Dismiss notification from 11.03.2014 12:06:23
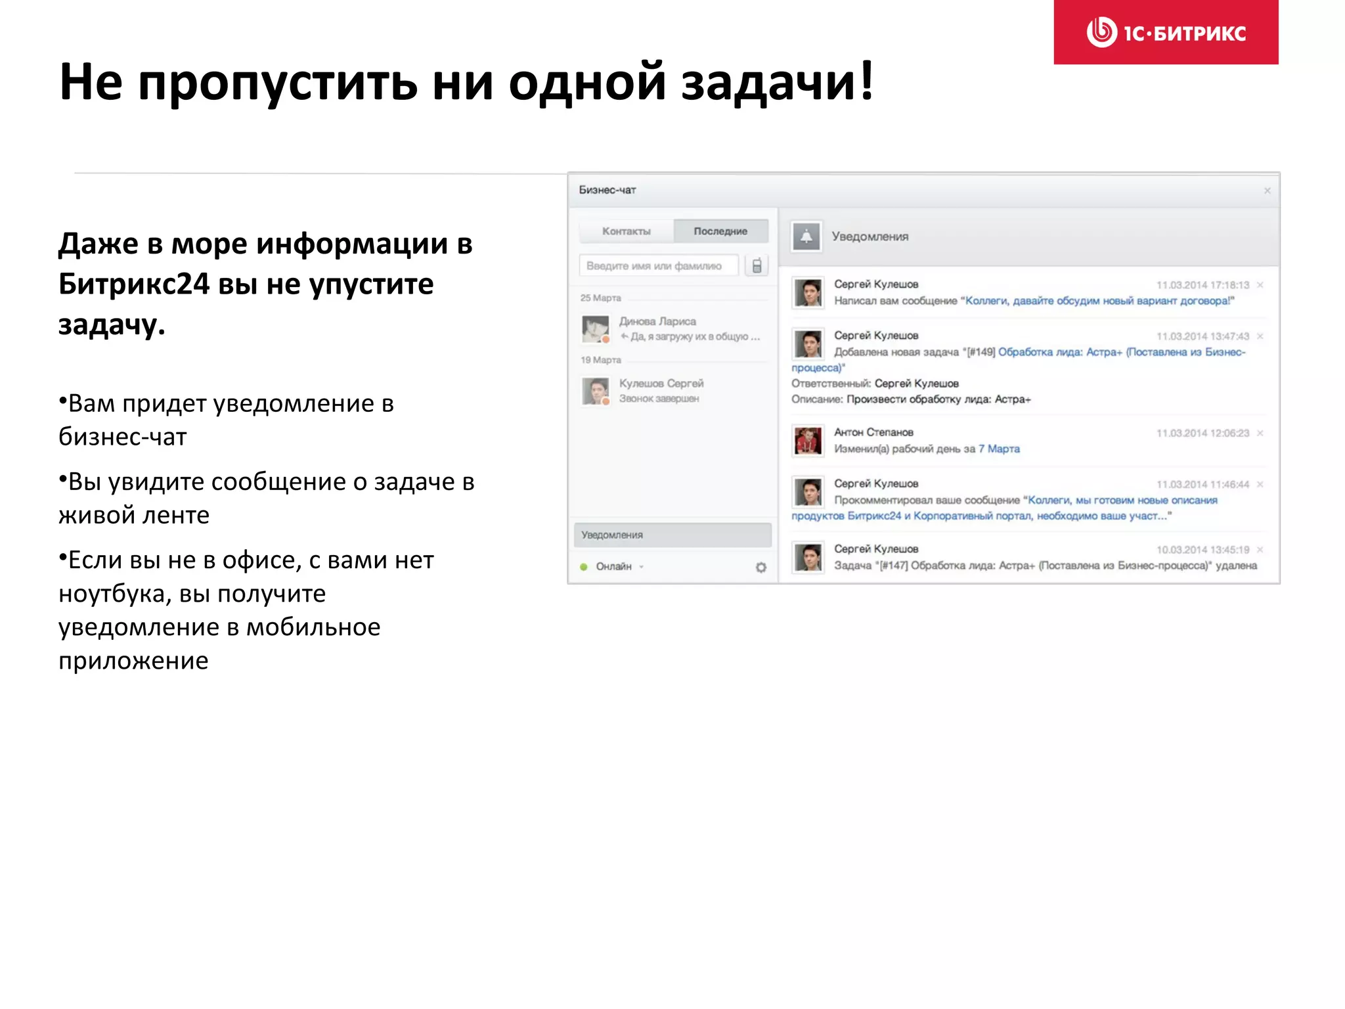1345x1009 pixels. coord(1260,433)
